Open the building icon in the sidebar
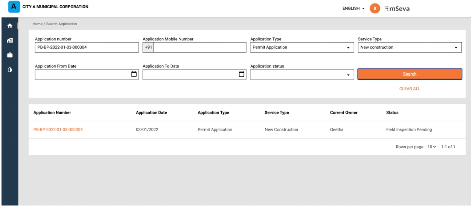472x207 pixels. coord(9,40)
